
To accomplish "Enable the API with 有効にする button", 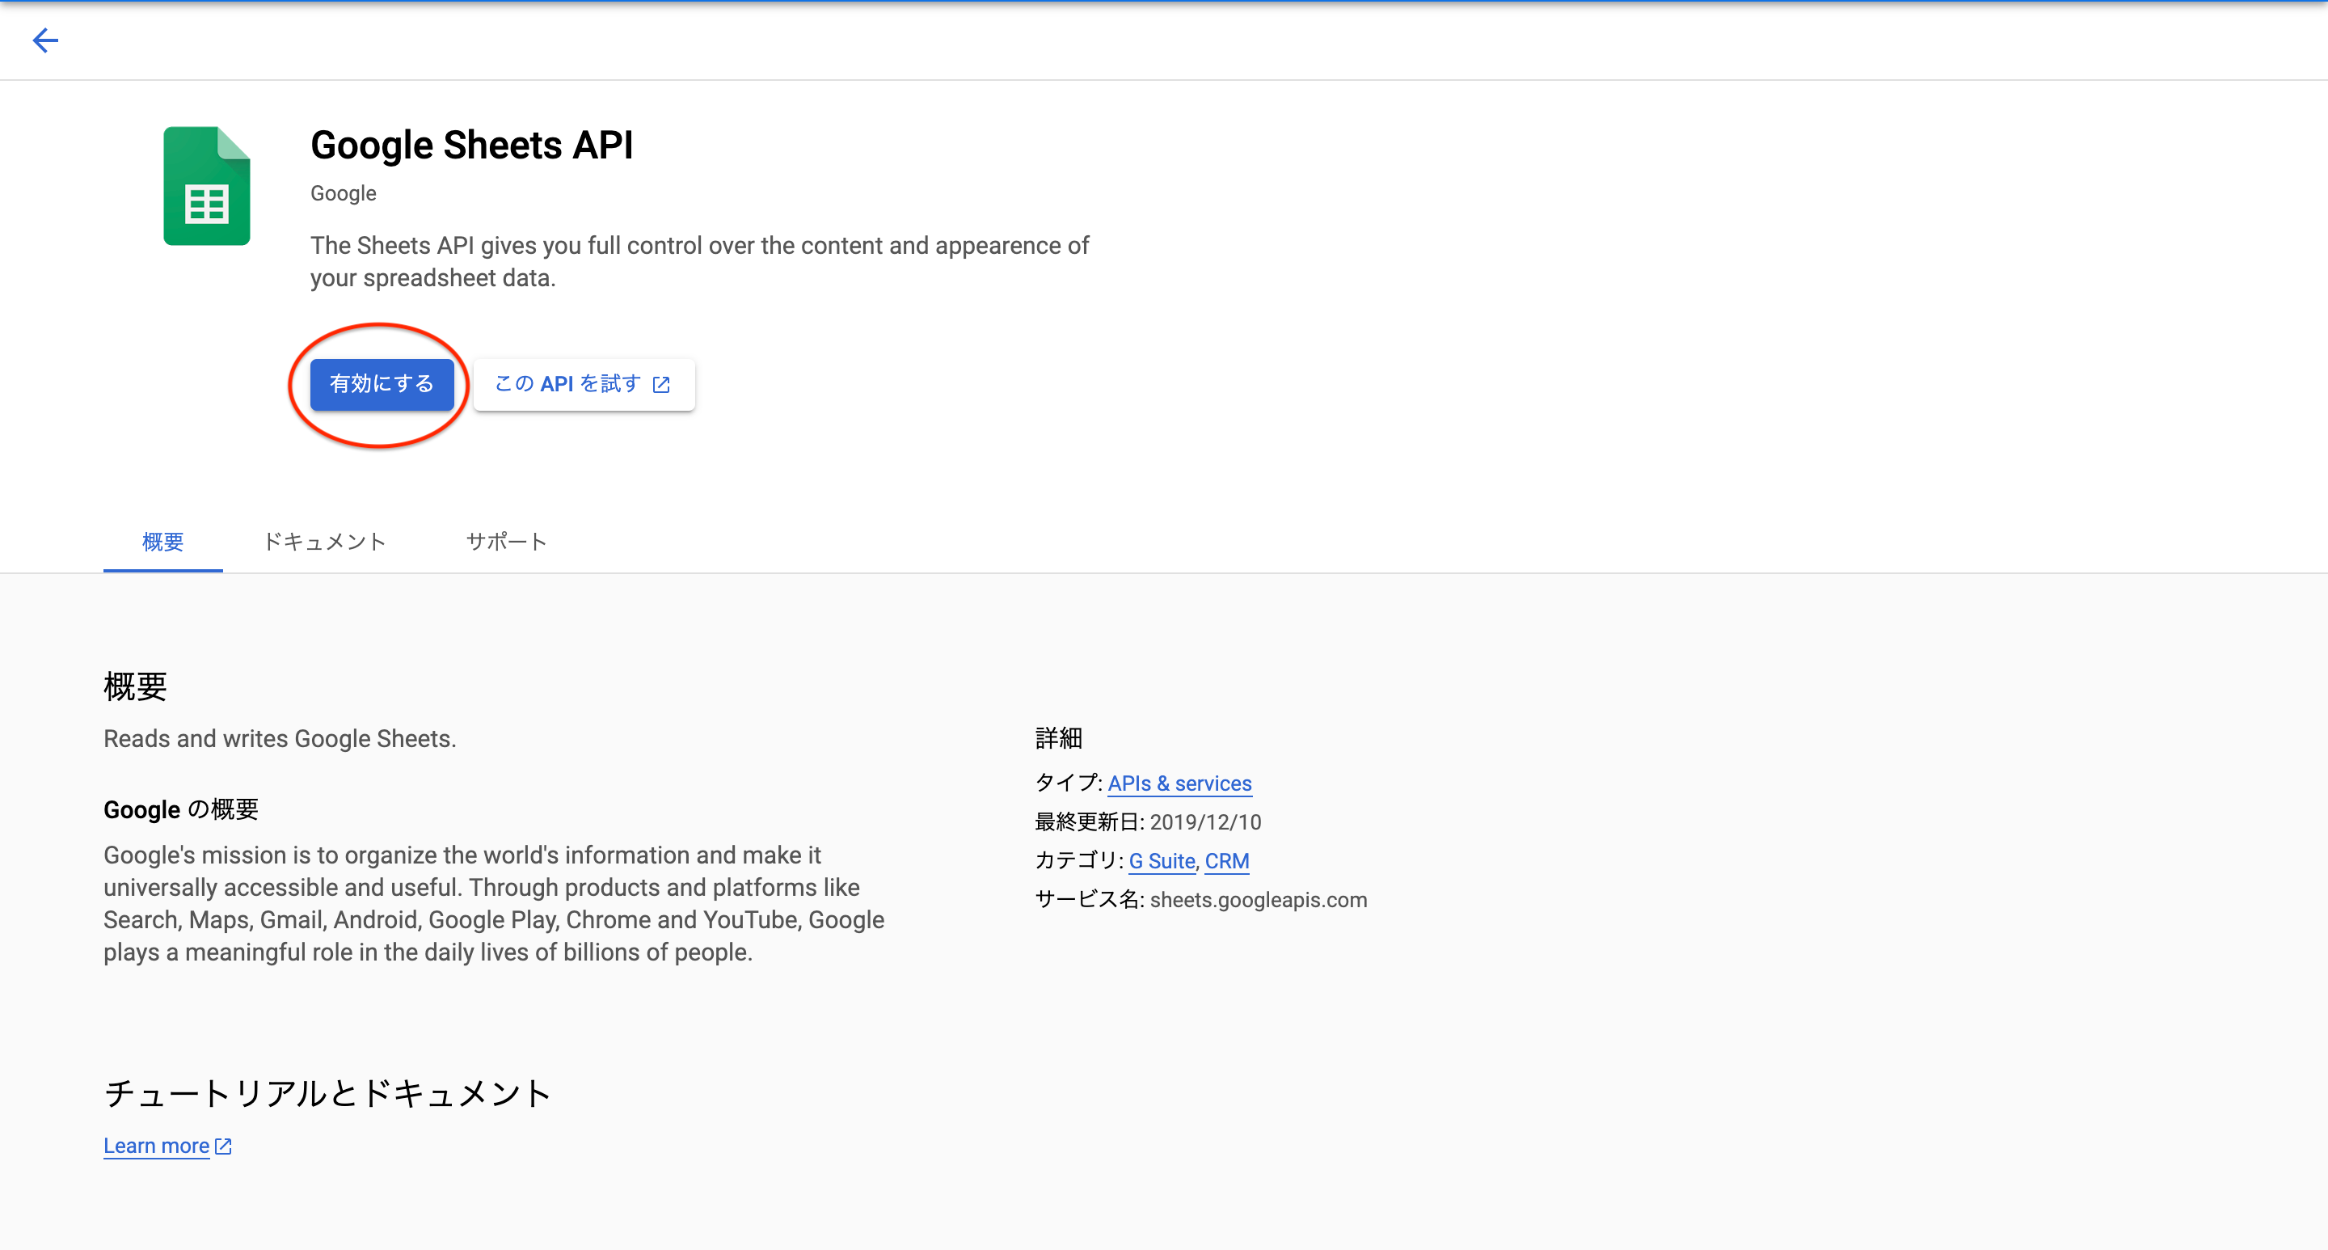I will [382, 384].
